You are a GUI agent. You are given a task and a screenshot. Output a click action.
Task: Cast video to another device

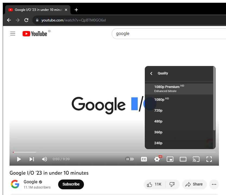coord(196,159)
